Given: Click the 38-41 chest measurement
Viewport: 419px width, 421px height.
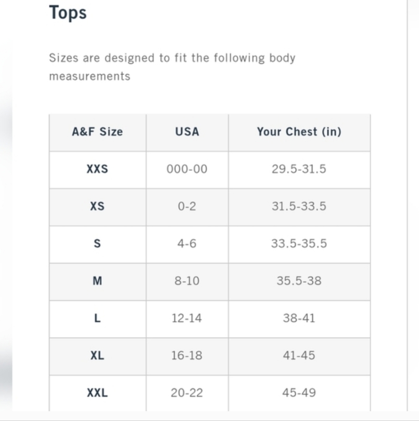Looking at the screenshot, I should [x=299, y=318].
